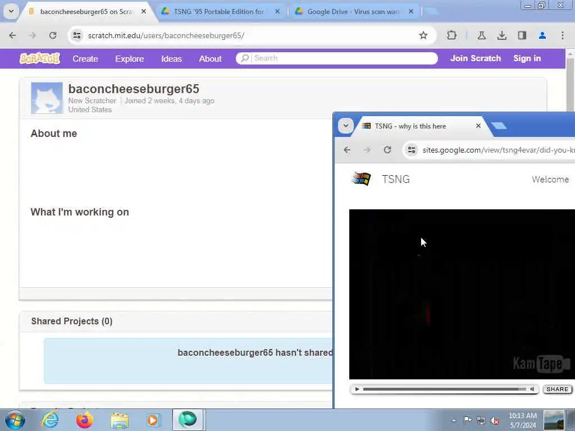View site information icon for scratch.mit.edu
The height and width of the screenshot is (431, 575).
[76, 35]
